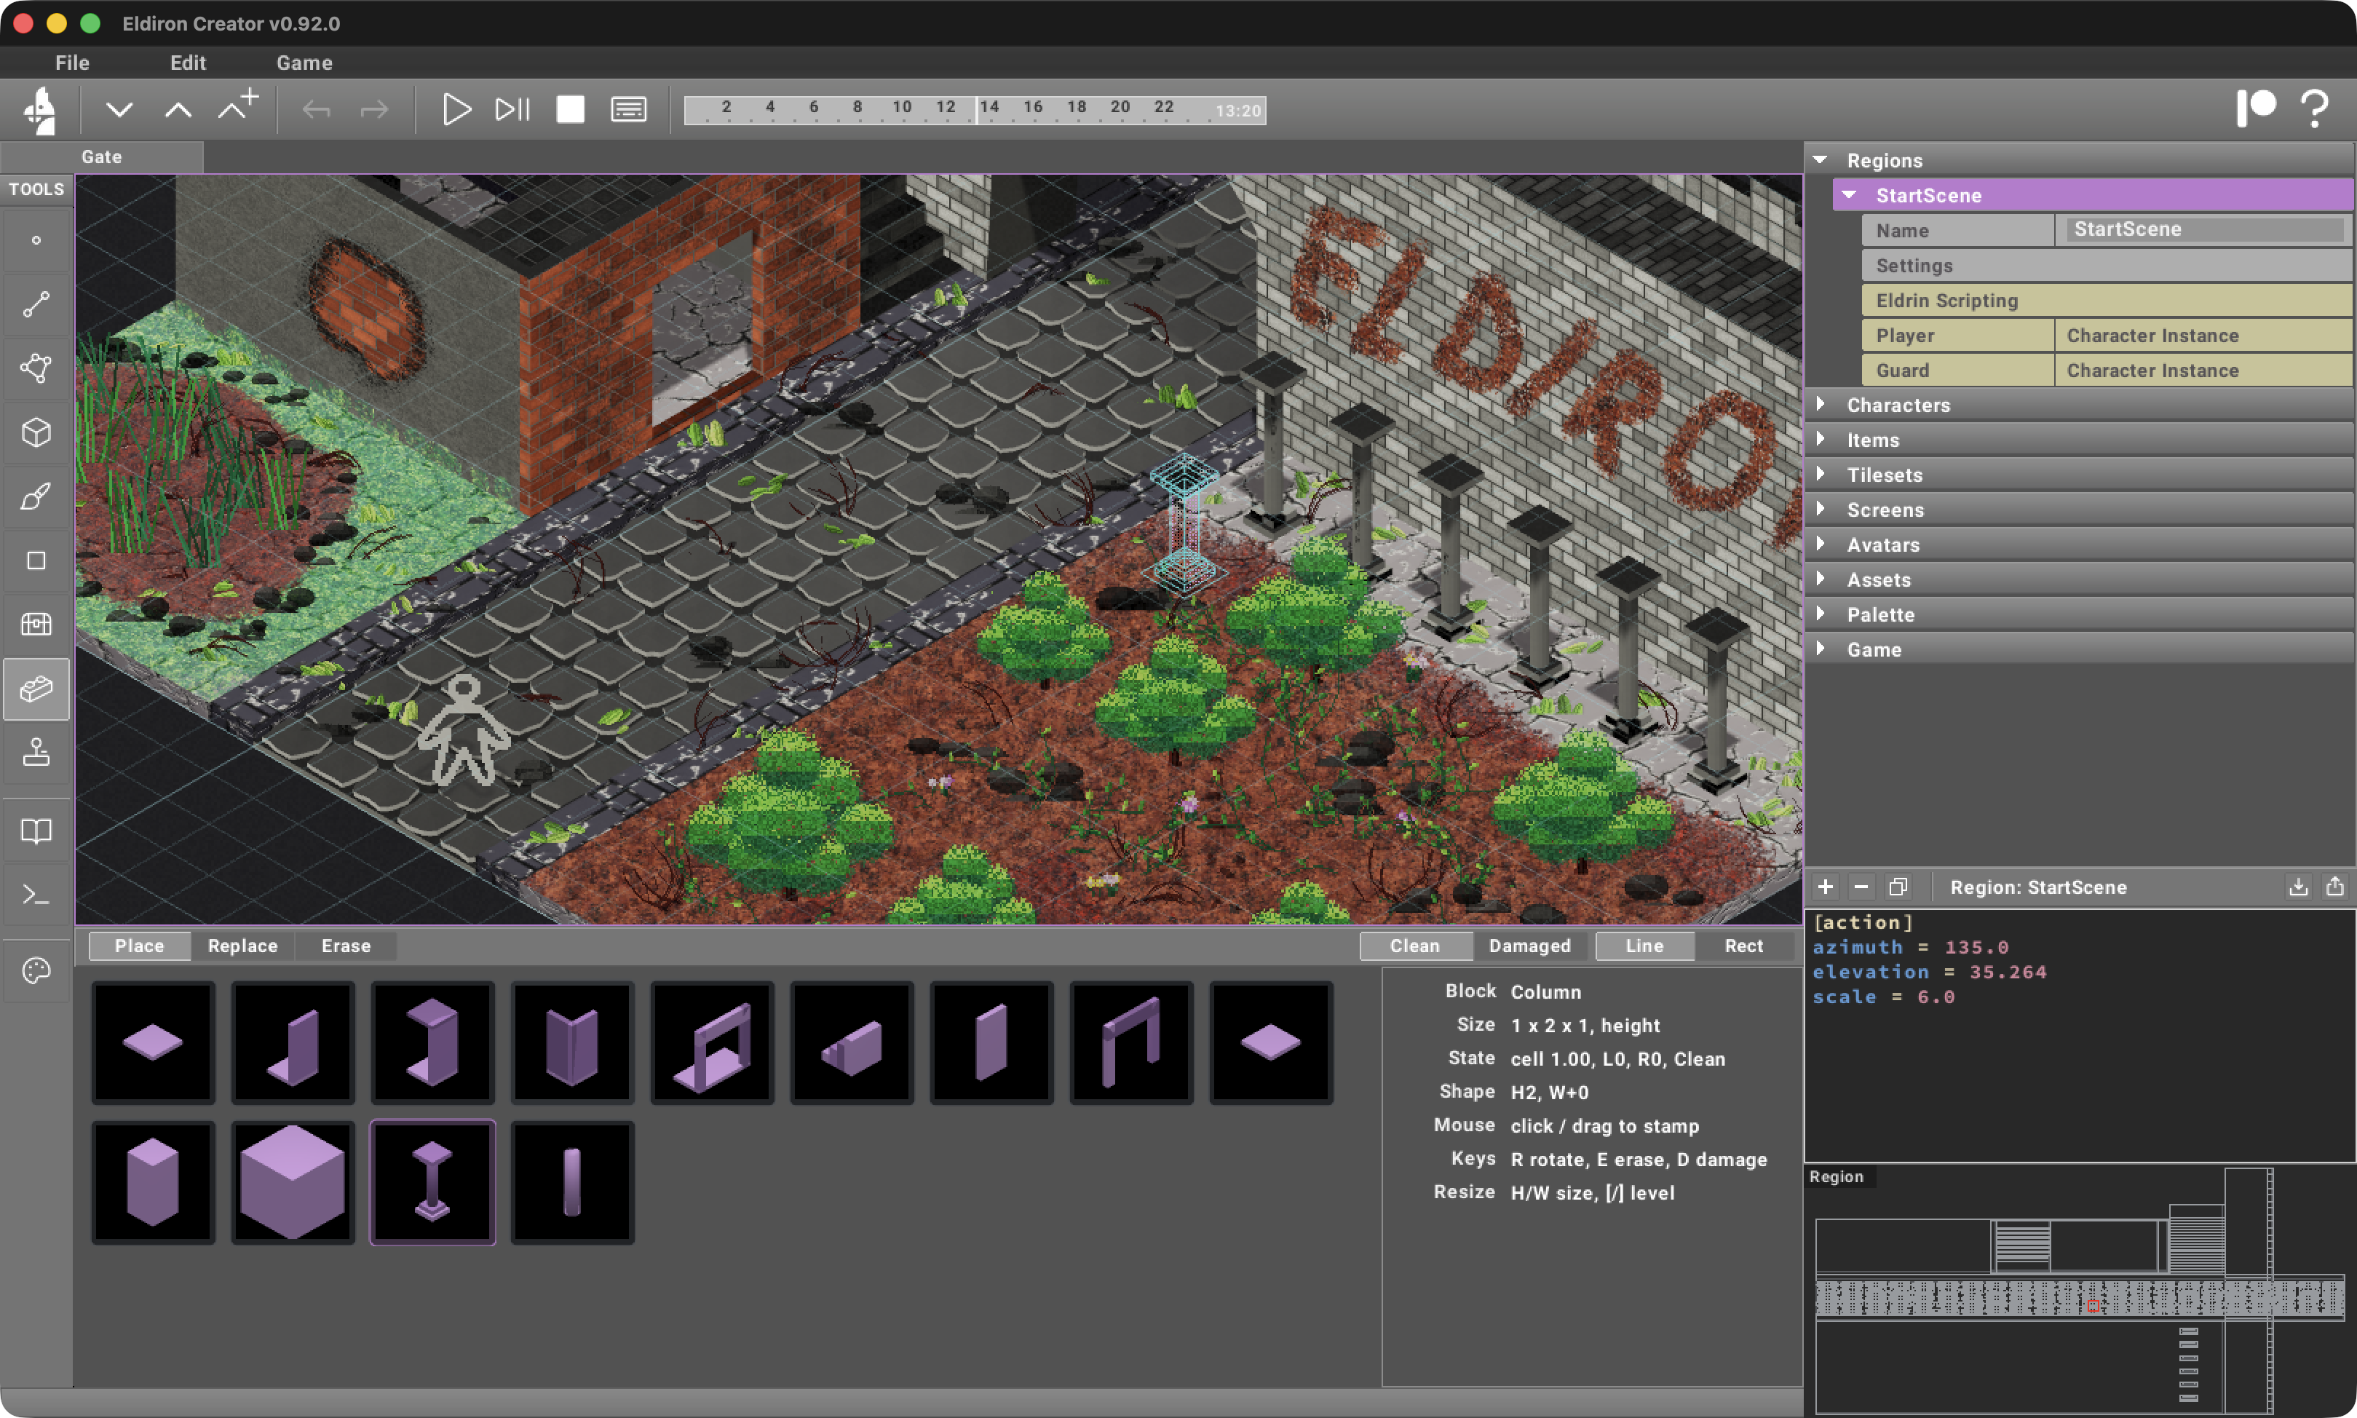Expand the Game section
The image size is (2357, 1418).
coord(1820,649)
